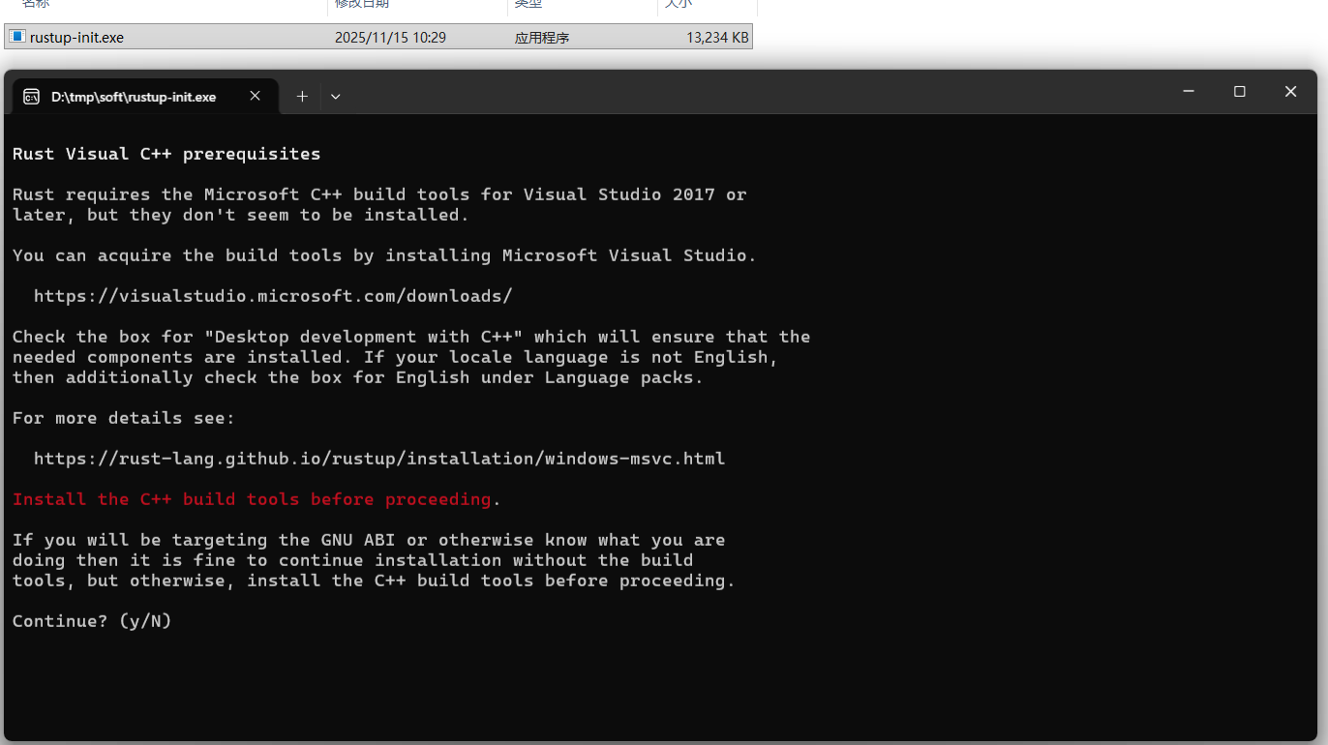Viewport: 1328px width, 745px height.
Task: Click the "For more details see:" line
Action: [124, 418]
